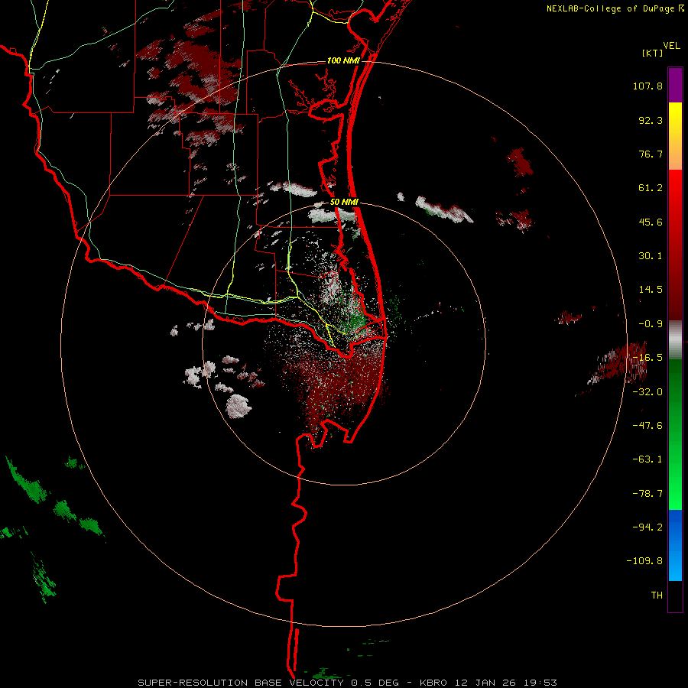This screenshot has width=688, height=688.
Task: Click the 107.8 velocity scale value
Action: click(x=647, y=86)
